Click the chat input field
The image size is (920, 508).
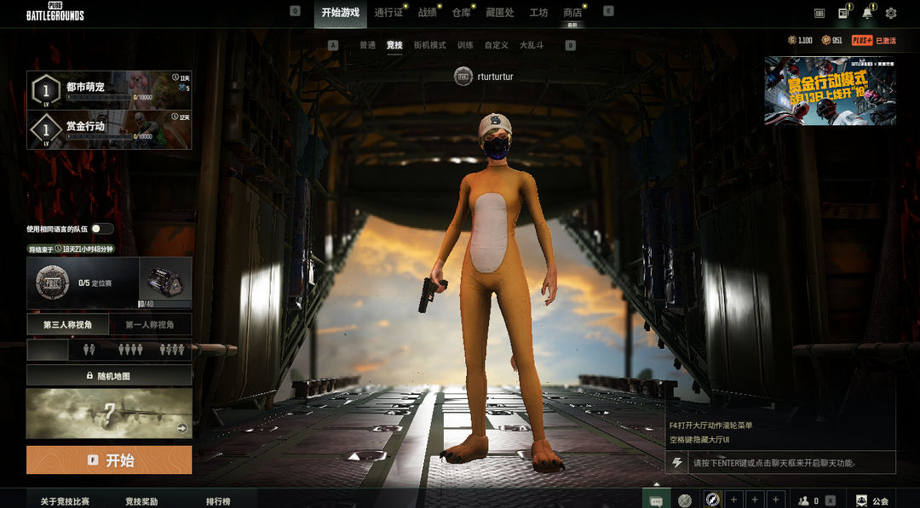click(x=792, y=463)
